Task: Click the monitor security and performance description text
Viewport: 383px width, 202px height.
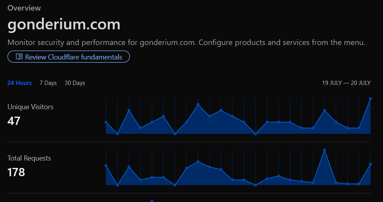Action: point(186,43)
